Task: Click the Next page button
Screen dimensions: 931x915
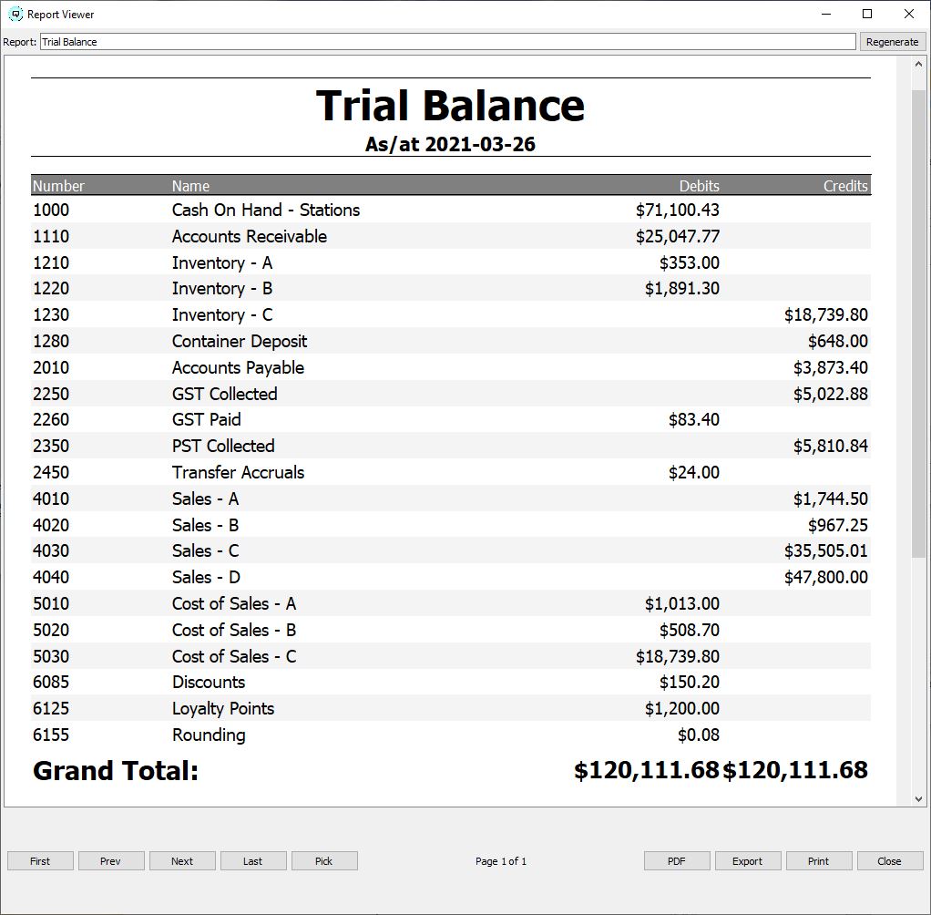Action: point(182,861)
